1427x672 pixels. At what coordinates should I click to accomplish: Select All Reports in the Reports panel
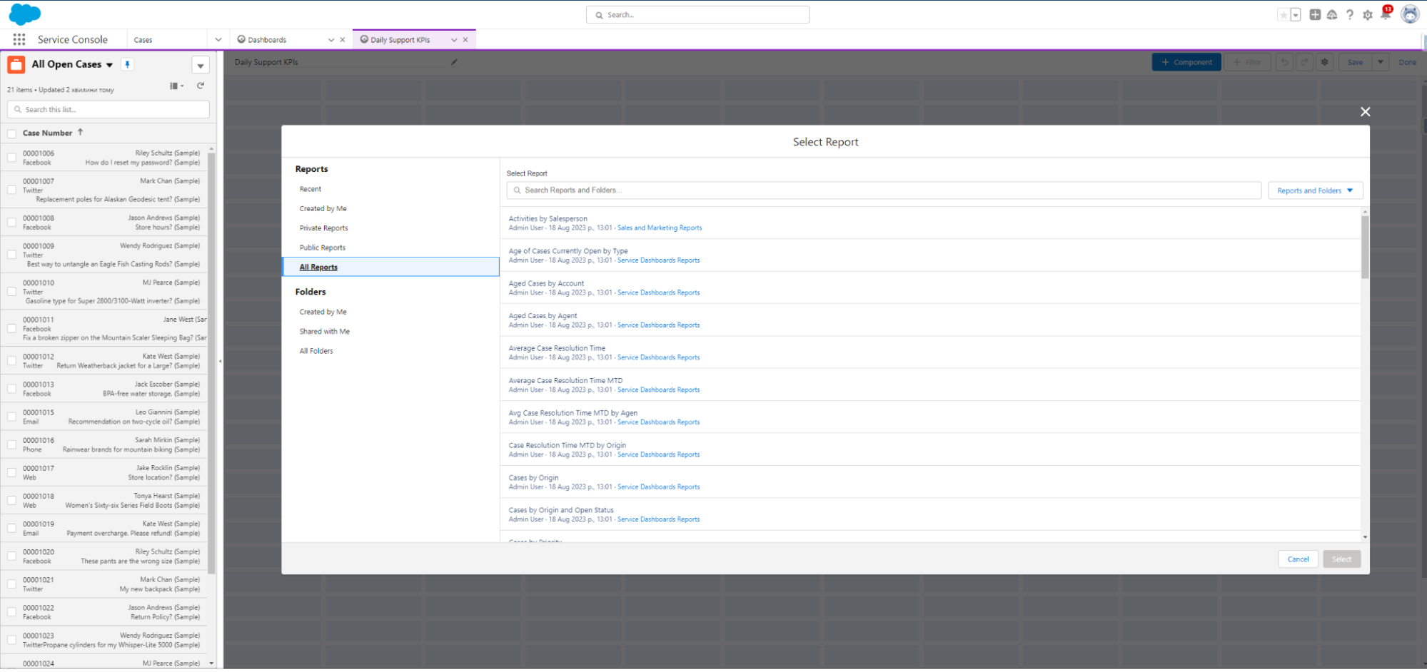point(318,267)
